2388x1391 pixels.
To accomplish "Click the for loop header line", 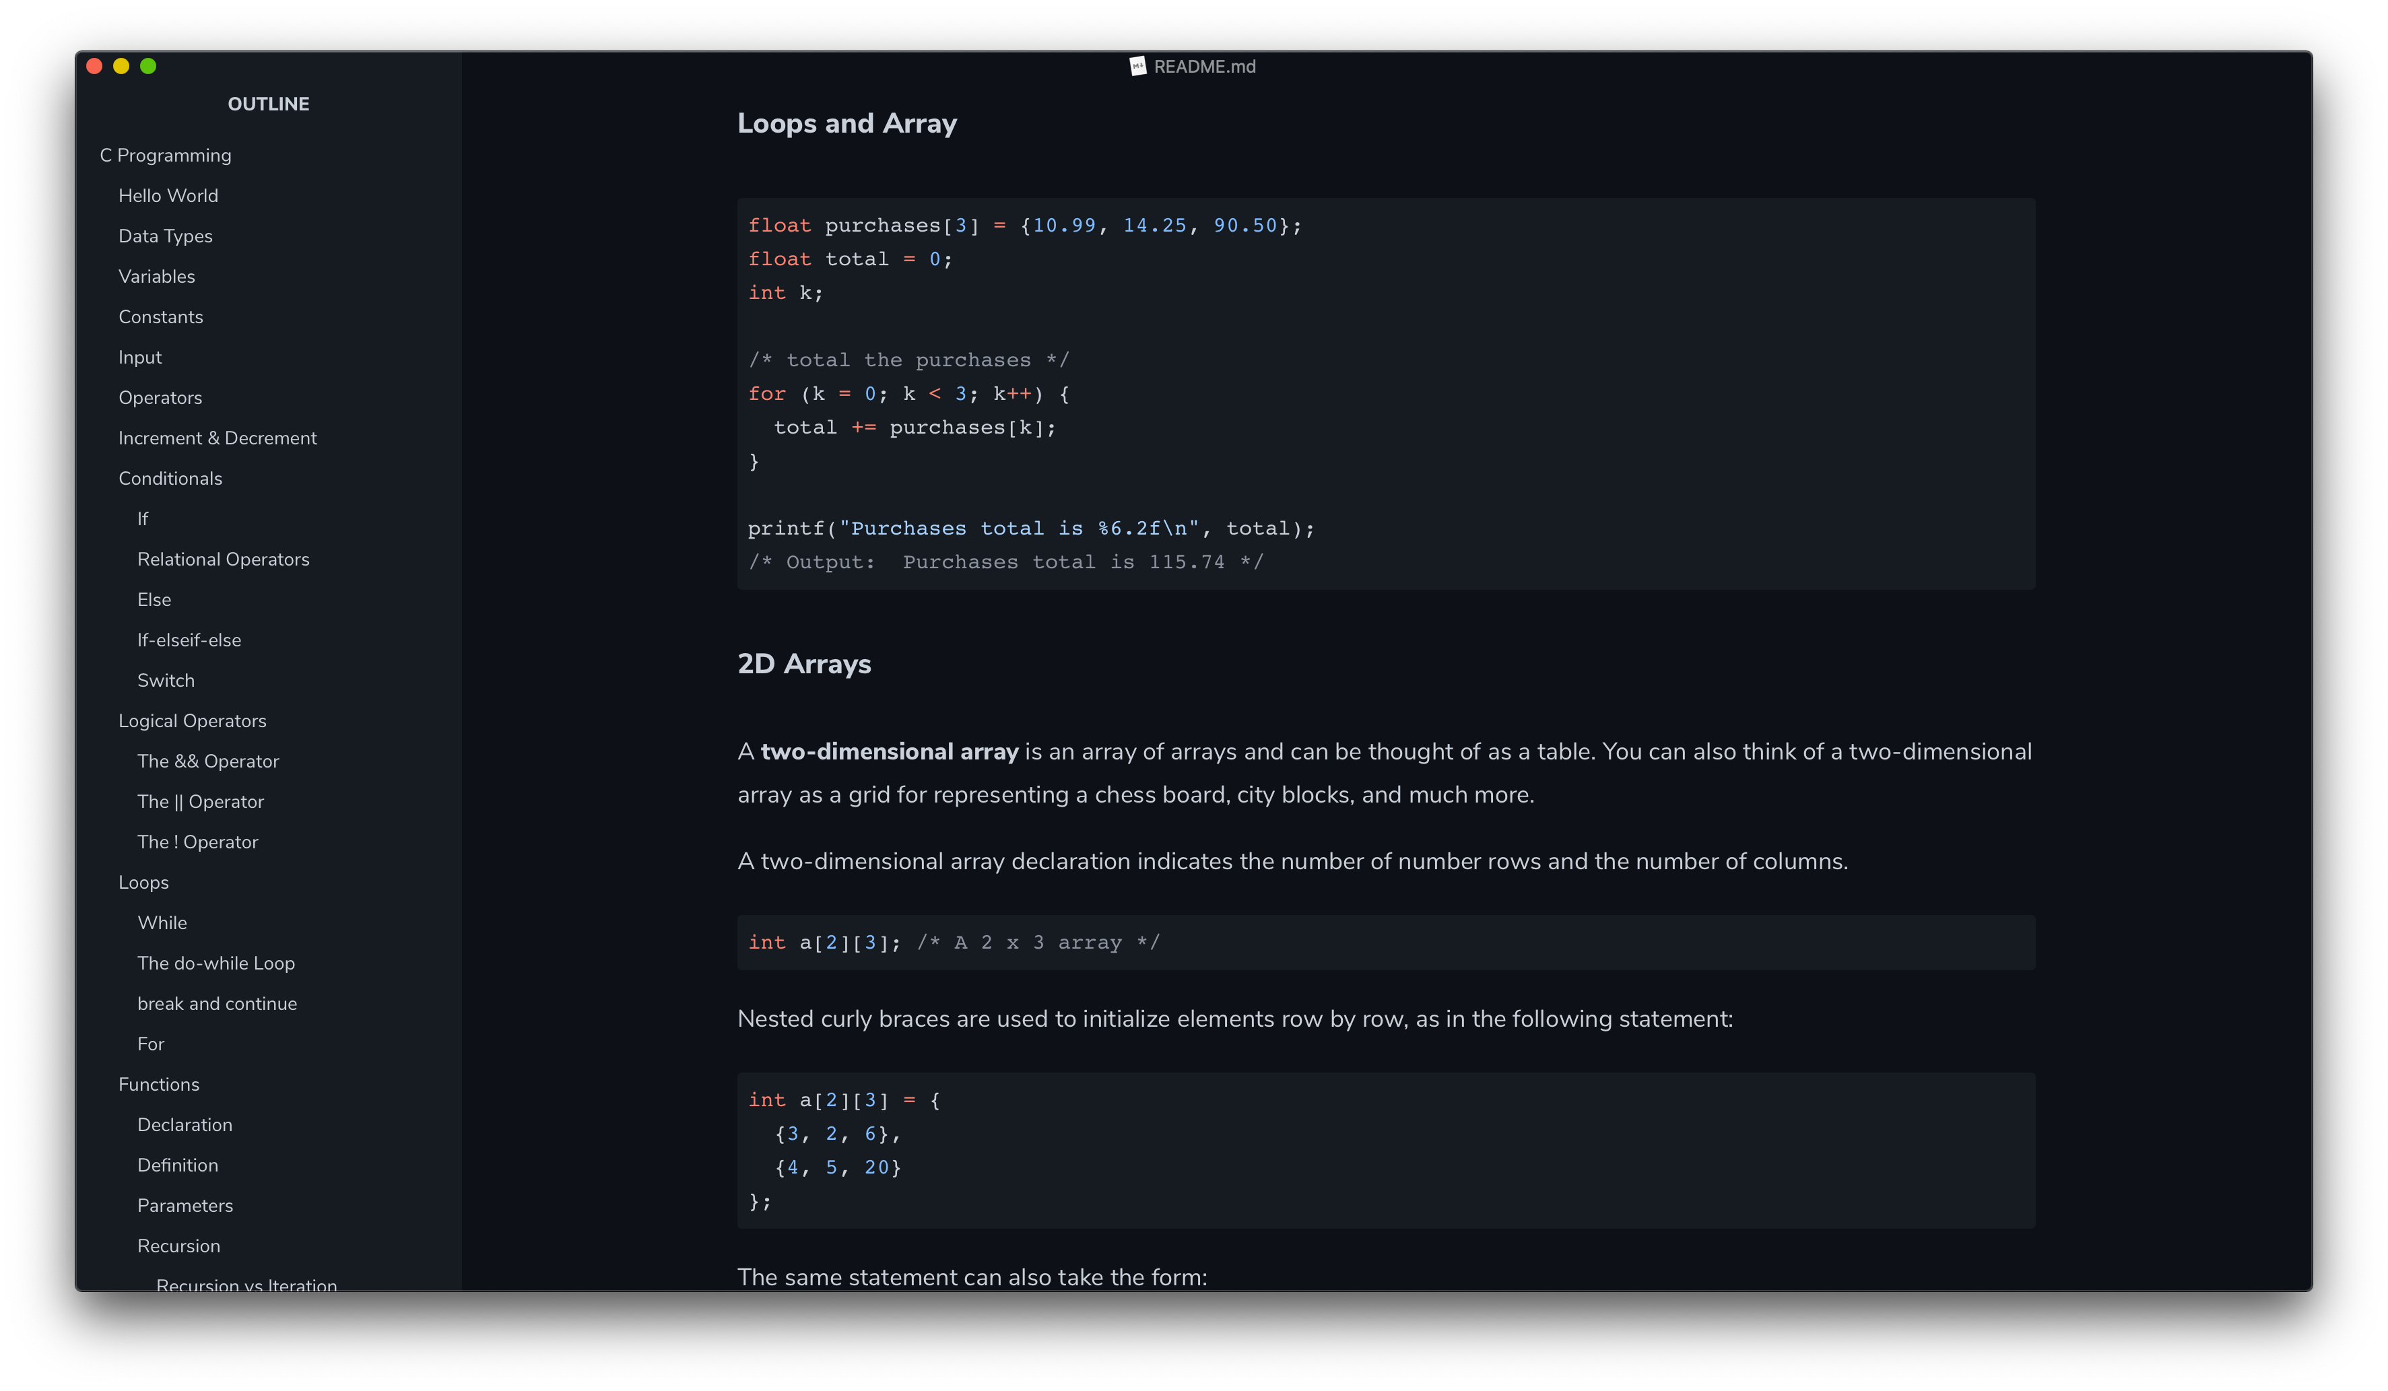I will (908, 394).
